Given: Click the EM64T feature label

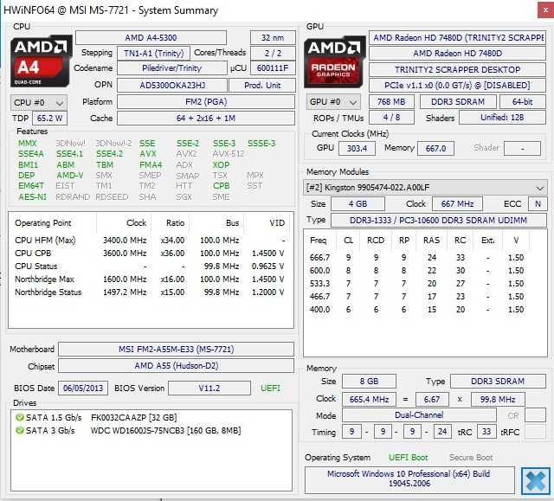Looking at the screenshot, I should [x=31, y=186].
